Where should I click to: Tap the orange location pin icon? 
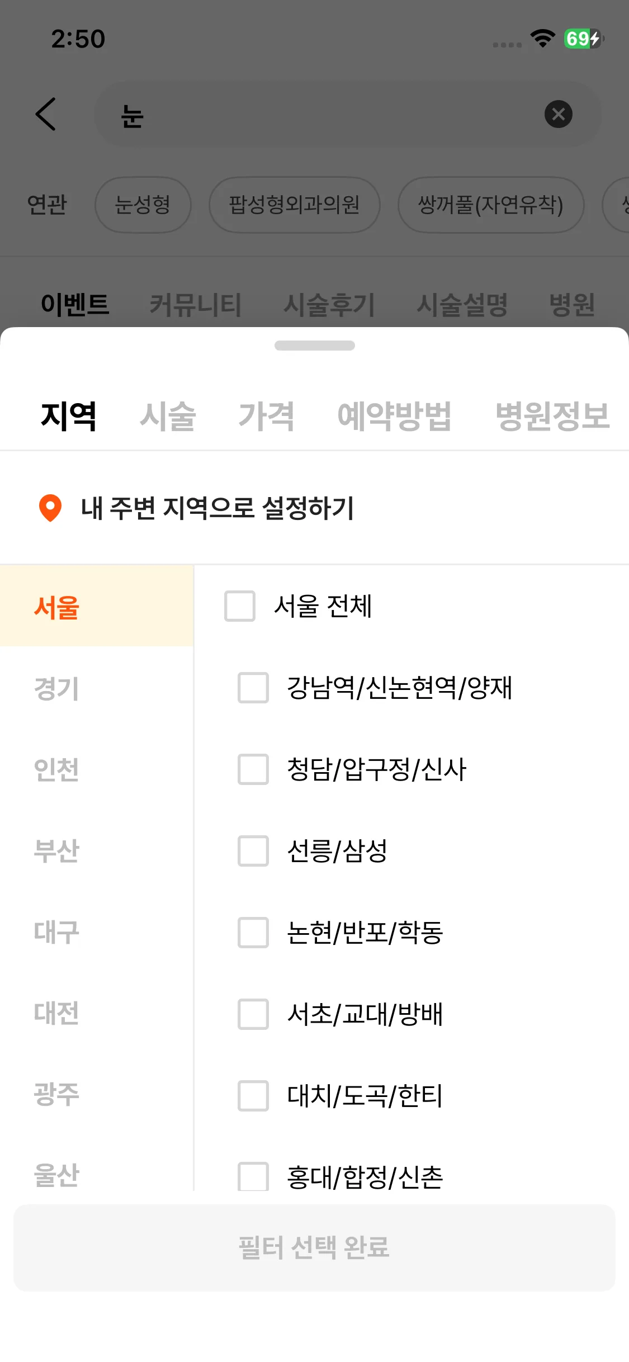[x=50, y=508]
